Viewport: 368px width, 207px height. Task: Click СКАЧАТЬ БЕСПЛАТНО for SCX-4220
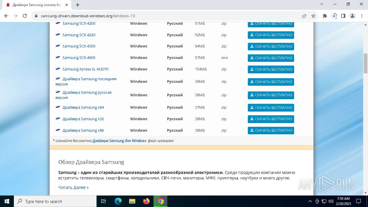[x=271, y=35]
